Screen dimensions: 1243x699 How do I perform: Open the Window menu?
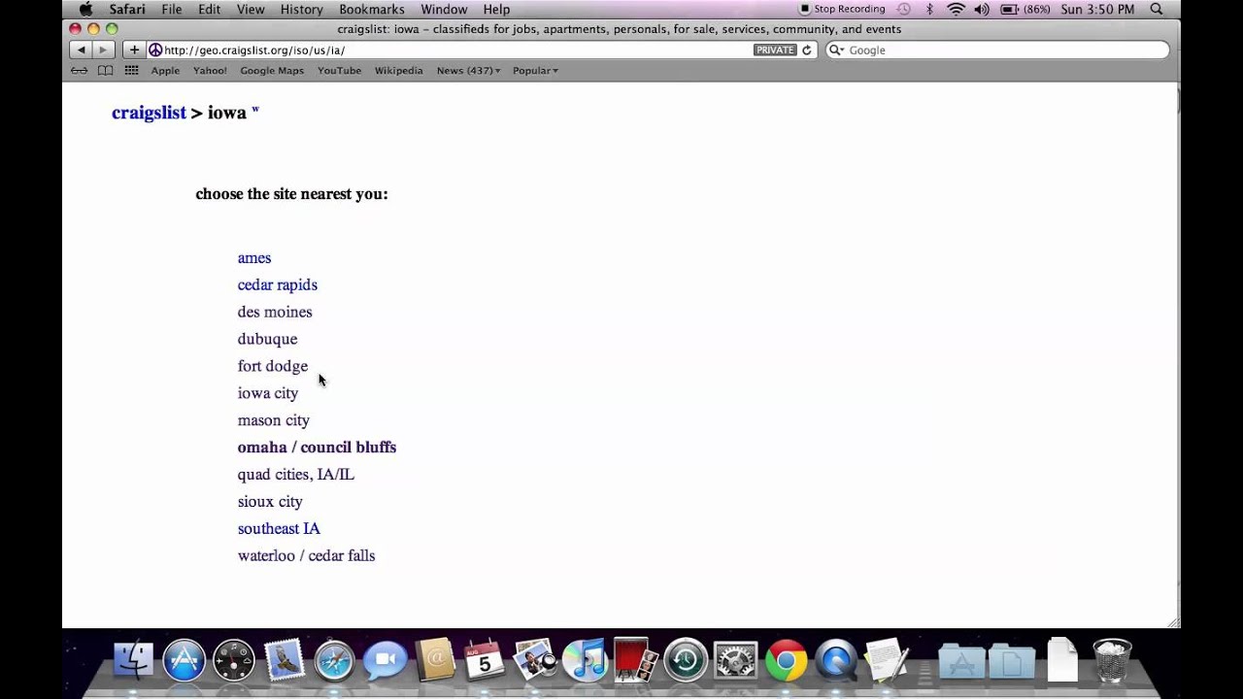click(x=444, y=10)
